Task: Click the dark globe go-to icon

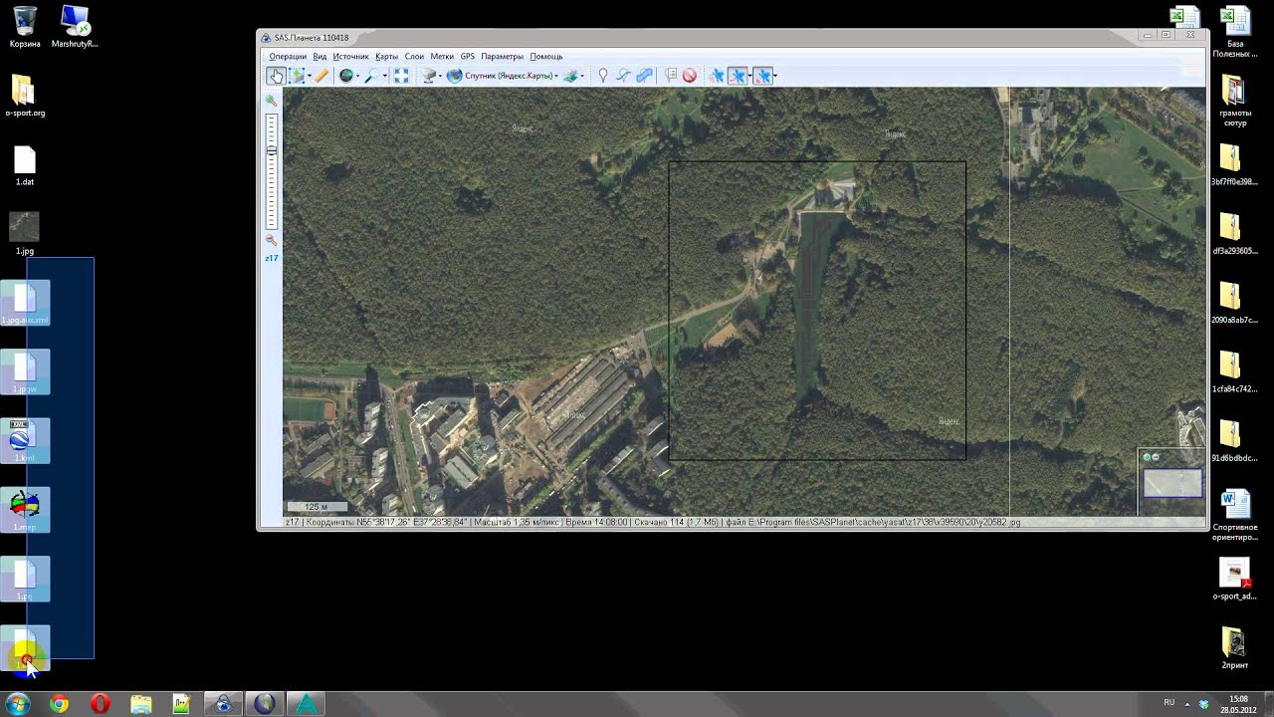Action: 346,76
